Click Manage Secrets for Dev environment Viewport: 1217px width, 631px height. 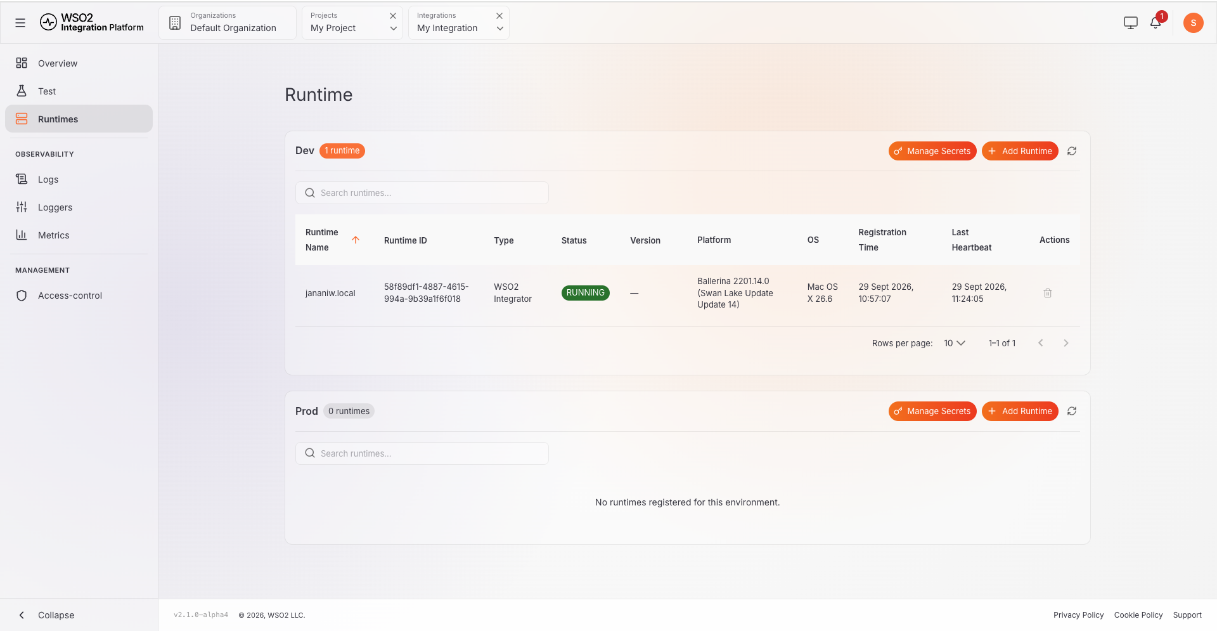point(932,151)
